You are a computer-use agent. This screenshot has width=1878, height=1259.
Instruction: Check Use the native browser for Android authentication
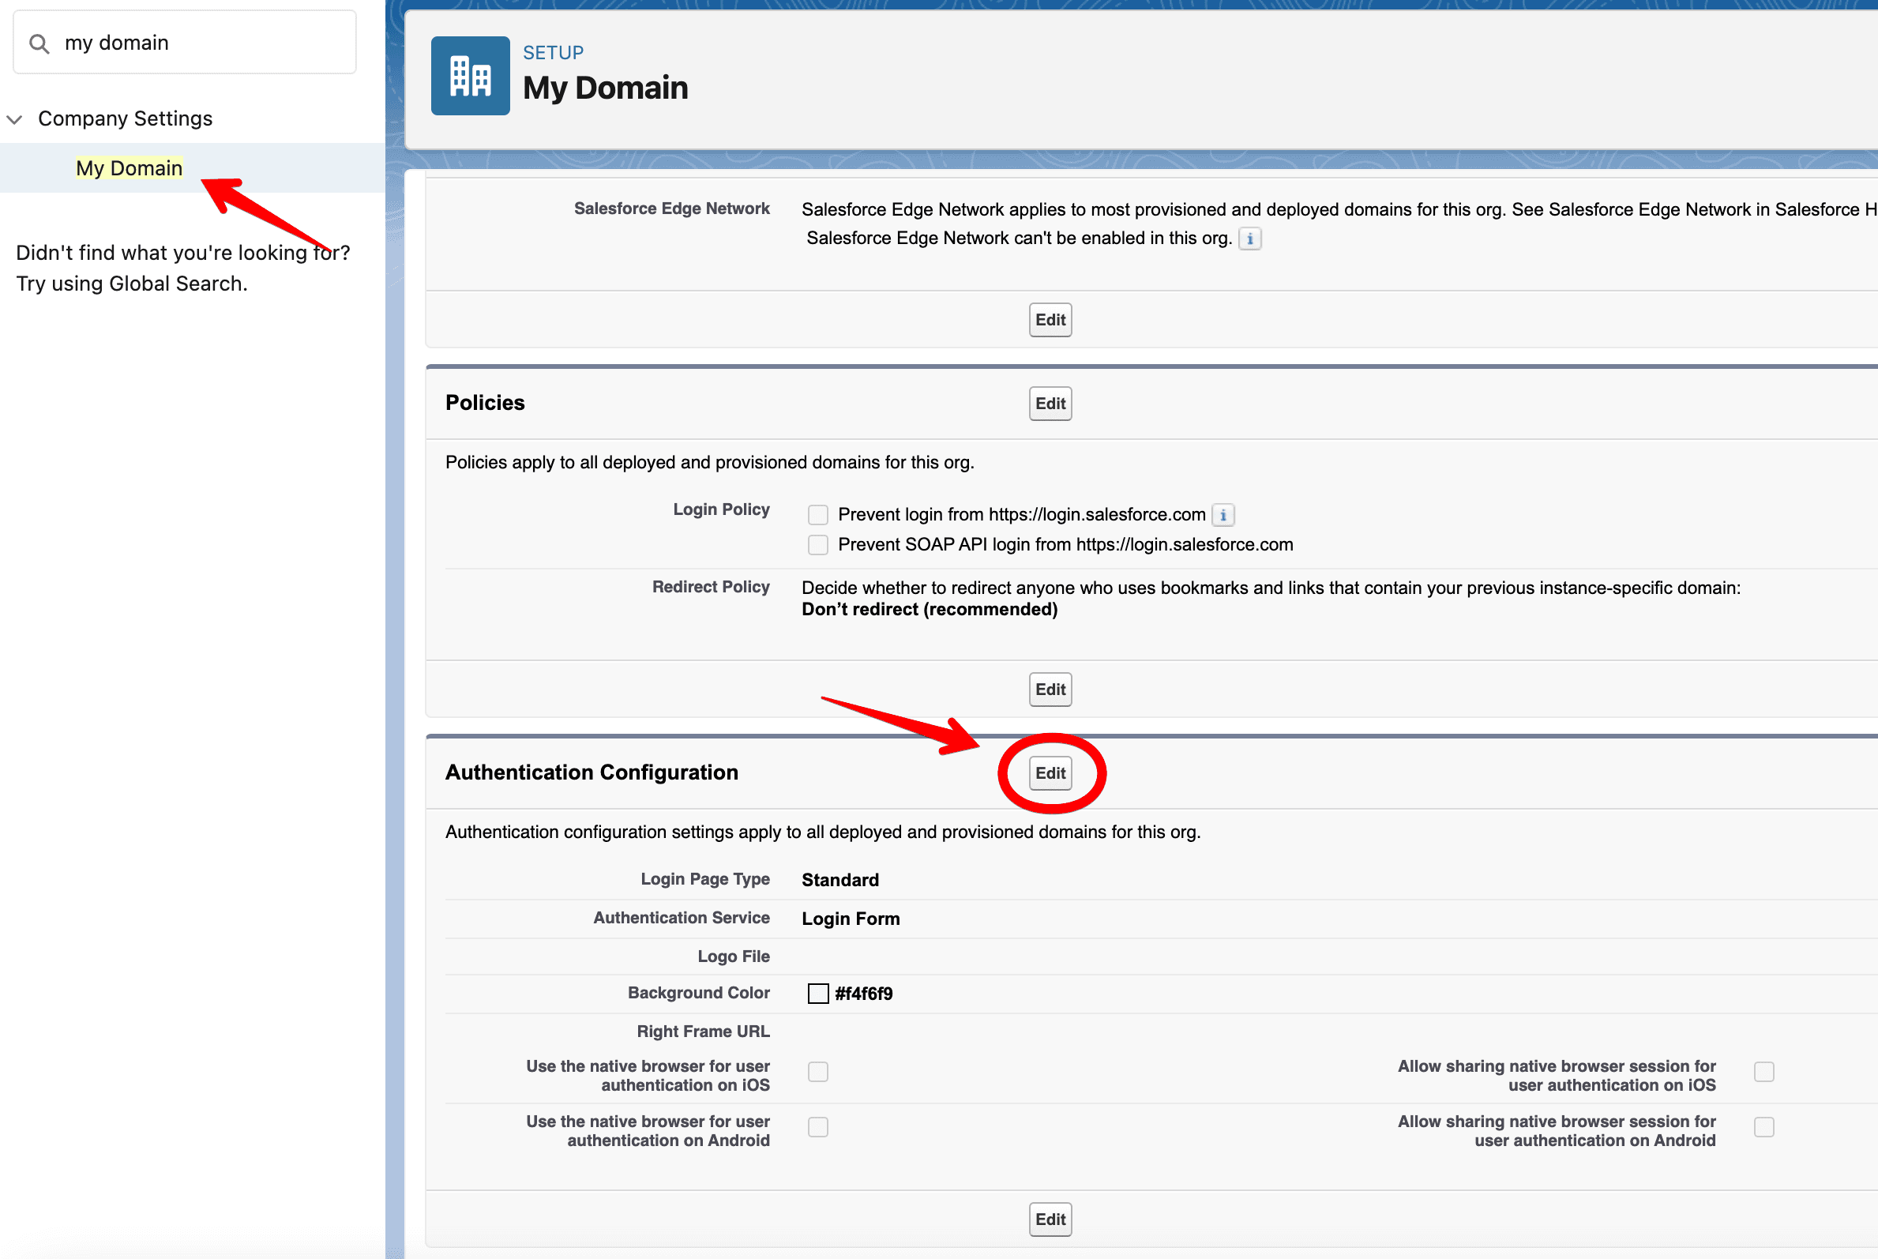point(817,1126)
